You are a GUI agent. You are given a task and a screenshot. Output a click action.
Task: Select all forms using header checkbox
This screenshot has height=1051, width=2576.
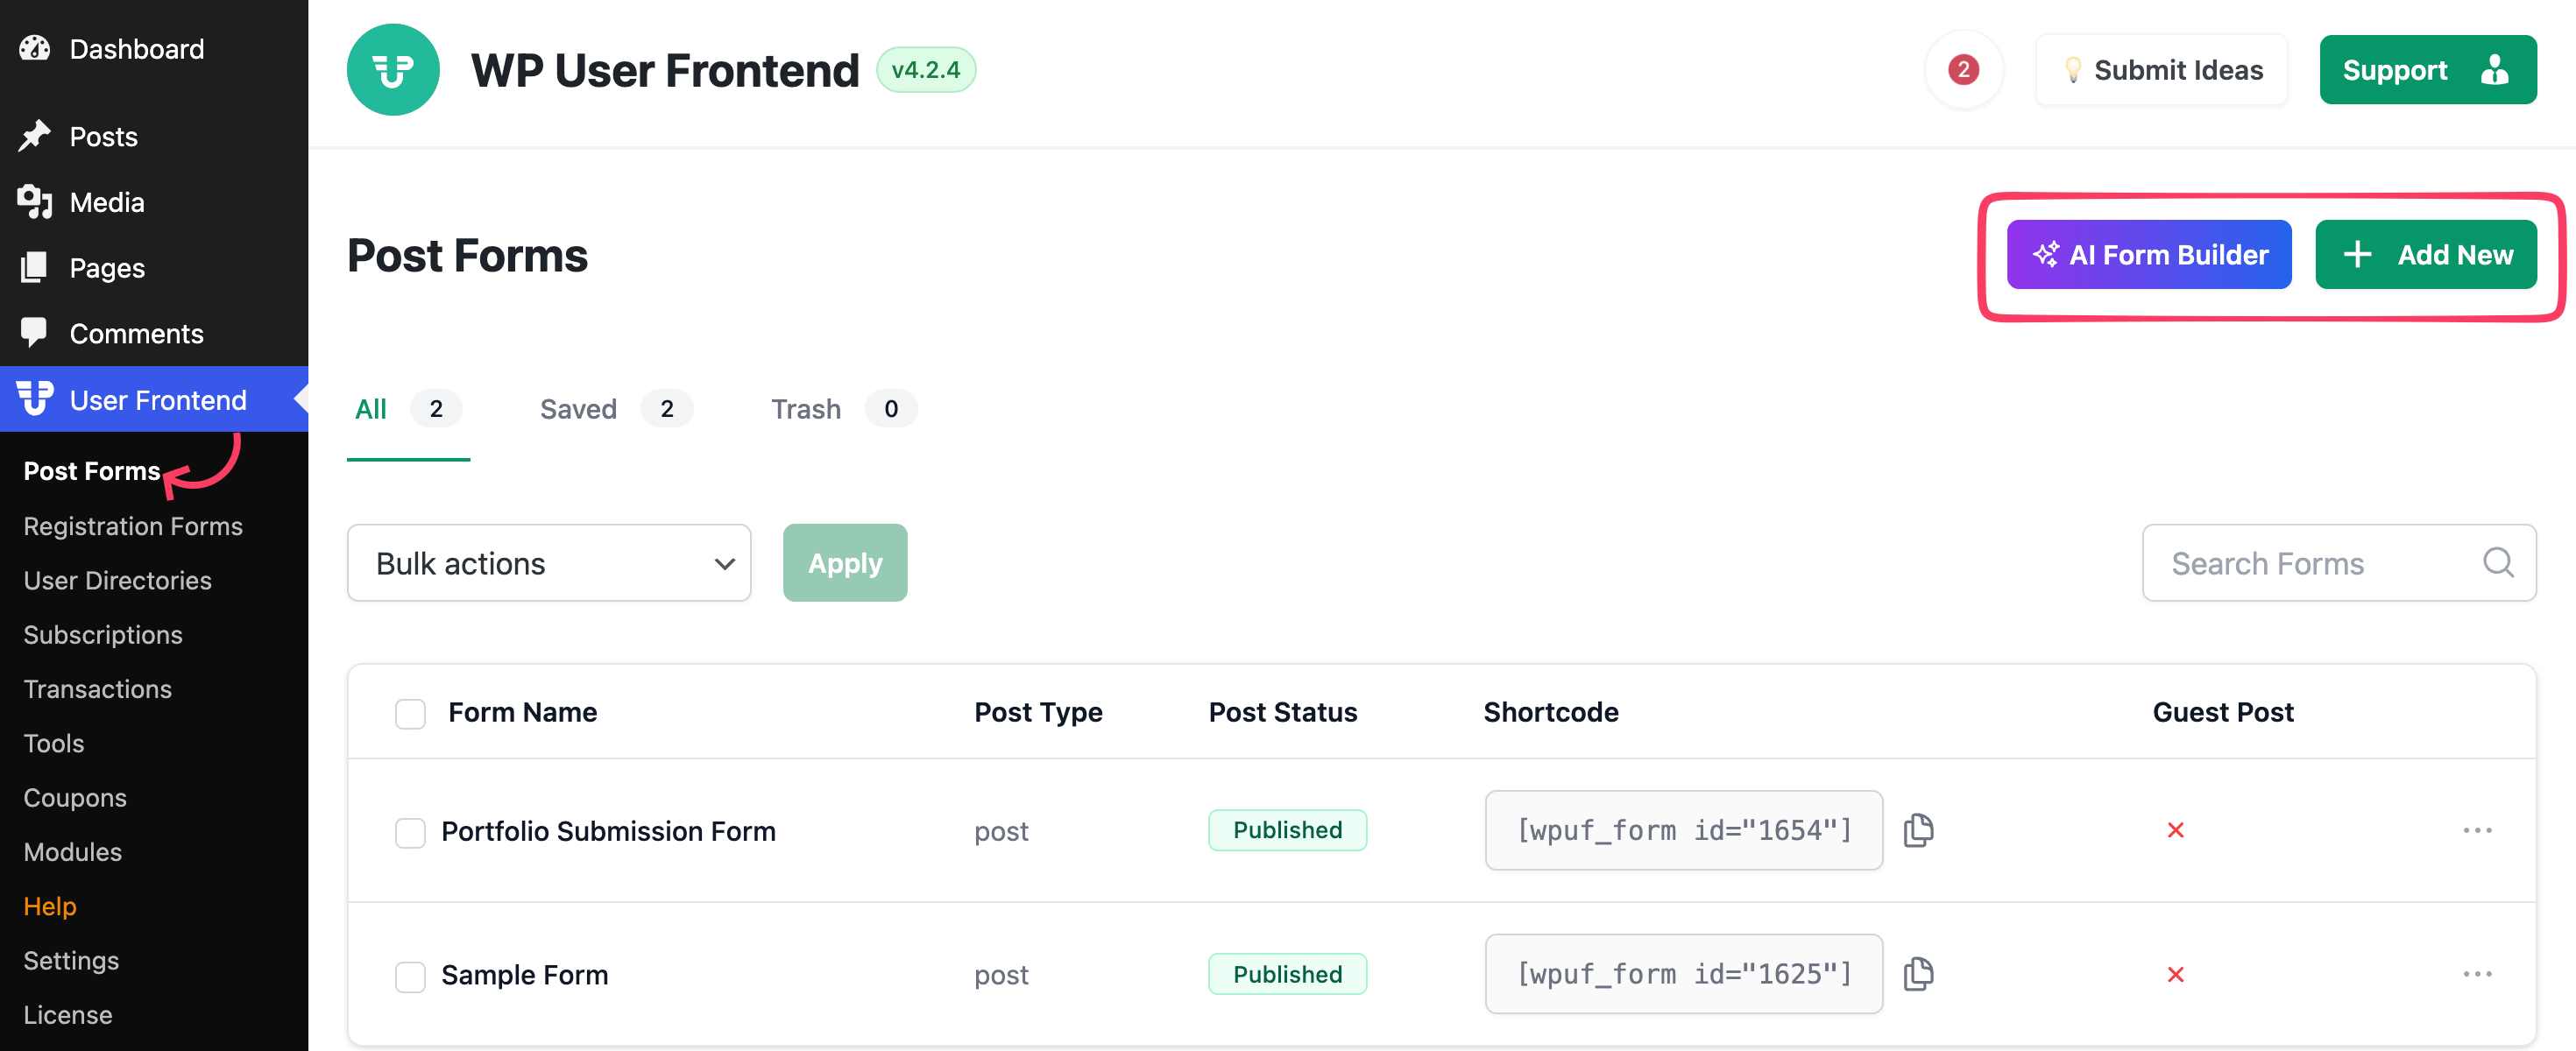[410, 713]
